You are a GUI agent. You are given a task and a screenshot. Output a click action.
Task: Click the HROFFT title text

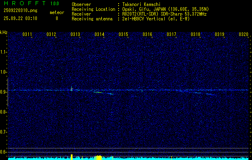24,3
